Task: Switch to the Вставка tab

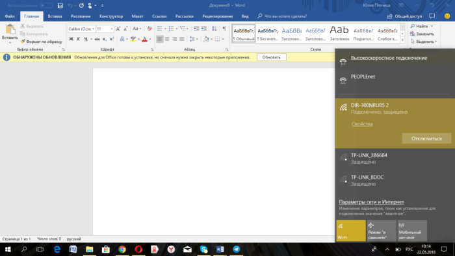Action: [x=55, y=16]
